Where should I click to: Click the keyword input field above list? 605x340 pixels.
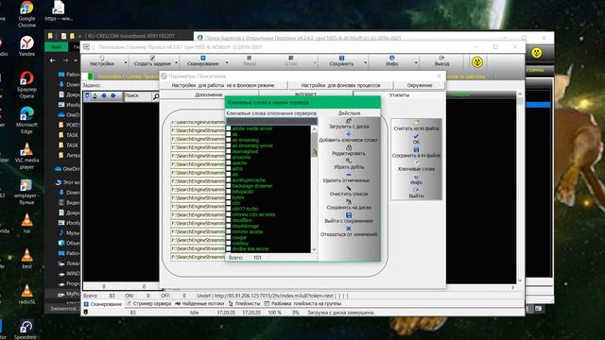tap(271, 121)
